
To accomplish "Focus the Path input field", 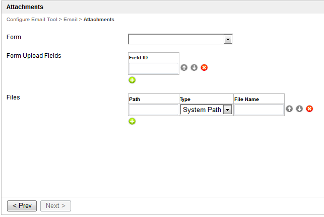I will [x=154, y=110].
